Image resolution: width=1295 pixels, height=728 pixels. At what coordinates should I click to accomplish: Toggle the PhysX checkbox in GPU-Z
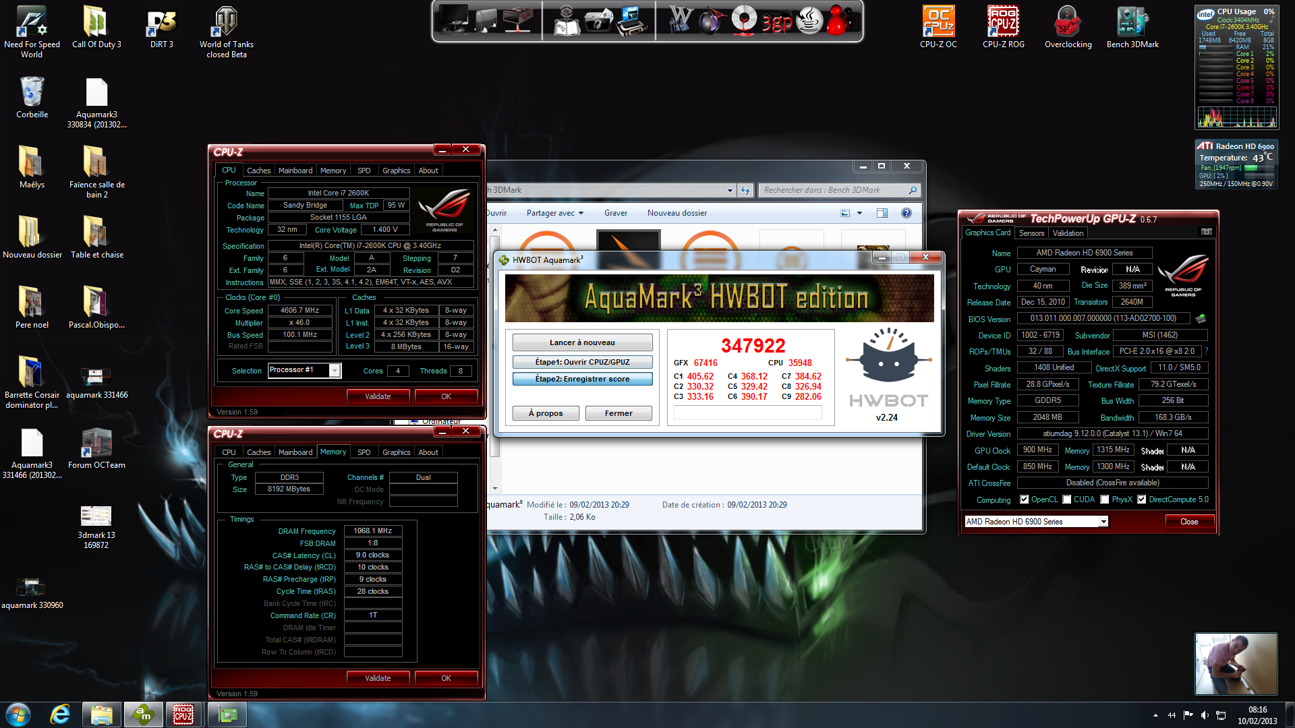click(x=1104, y=499)
